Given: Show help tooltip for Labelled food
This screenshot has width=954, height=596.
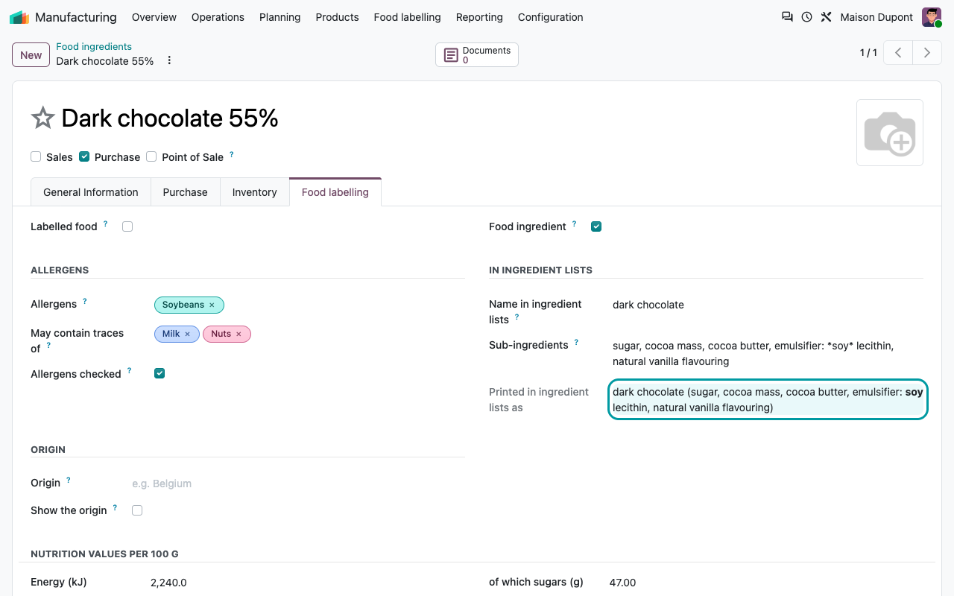Looking at the screenshot, I should tap(106, 223).
